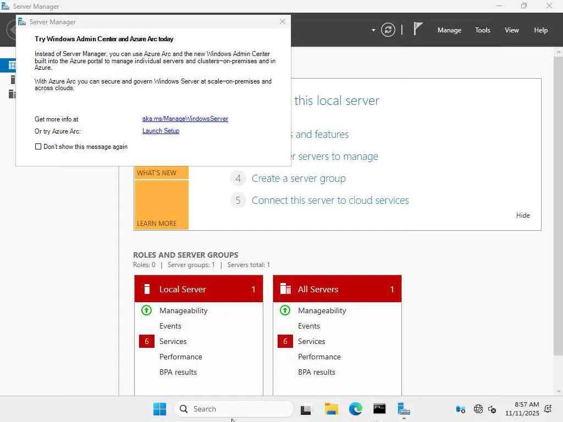563x422 pixels.
Task: Click the network globe tray icon
Action: pos(478,409)
